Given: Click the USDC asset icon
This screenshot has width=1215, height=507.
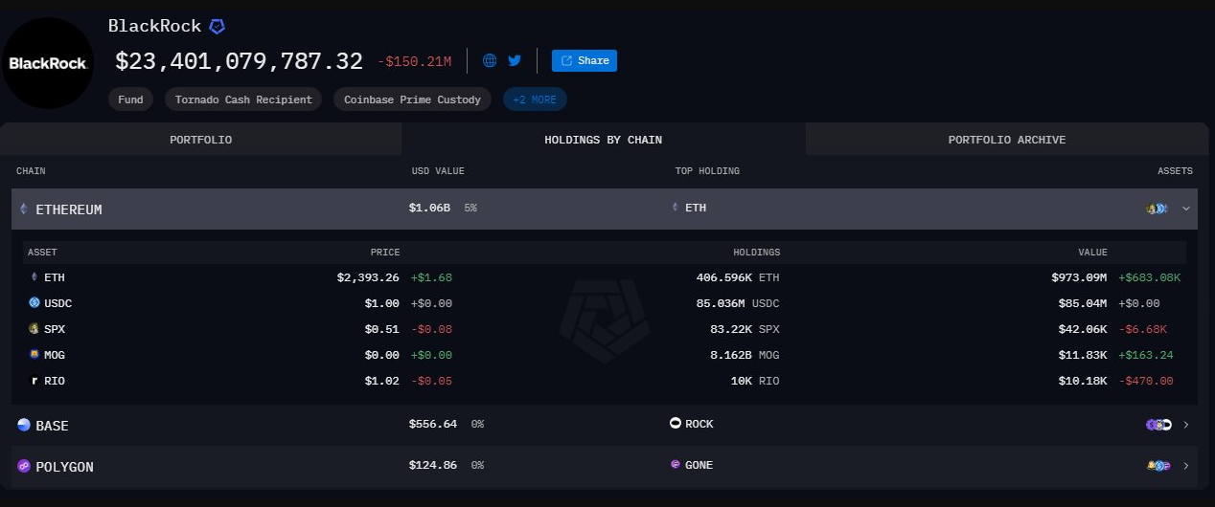Looking at the screenshot, I should (34, 303).
